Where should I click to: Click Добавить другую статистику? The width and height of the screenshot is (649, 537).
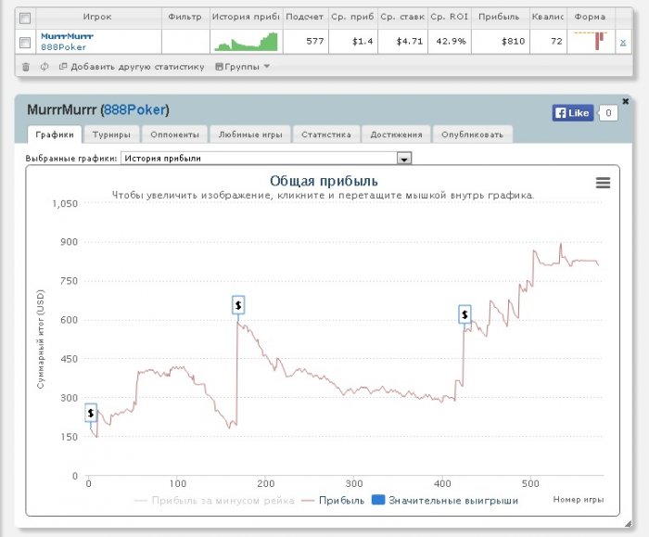pyautogui.click(x=132, y=66)
